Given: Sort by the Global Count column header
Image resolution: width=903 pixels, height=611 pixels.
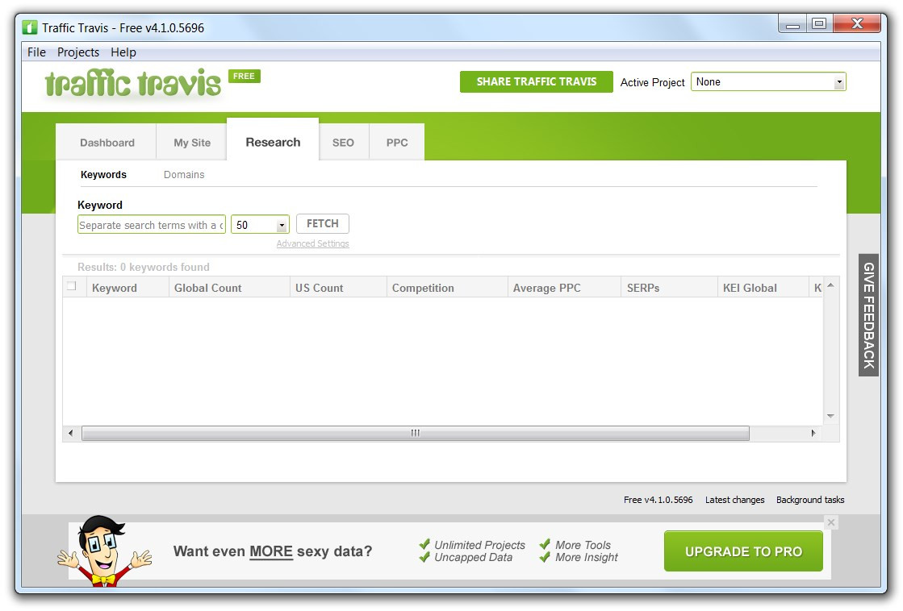Looking at the screenshot, I should [229, 288].
